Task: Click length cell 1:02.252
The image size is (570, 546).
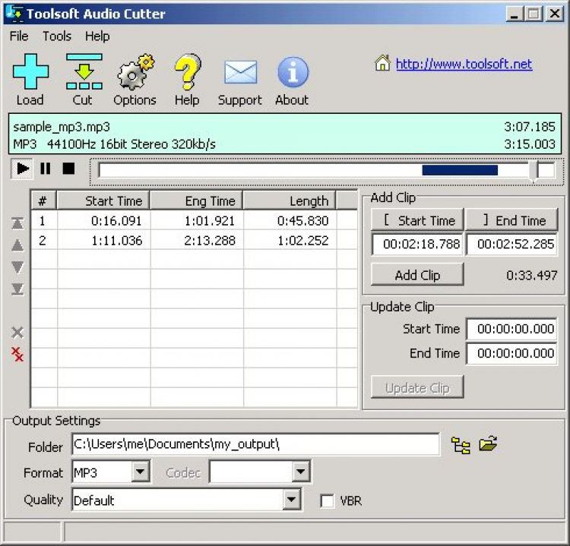Action: tap(302, 241)
